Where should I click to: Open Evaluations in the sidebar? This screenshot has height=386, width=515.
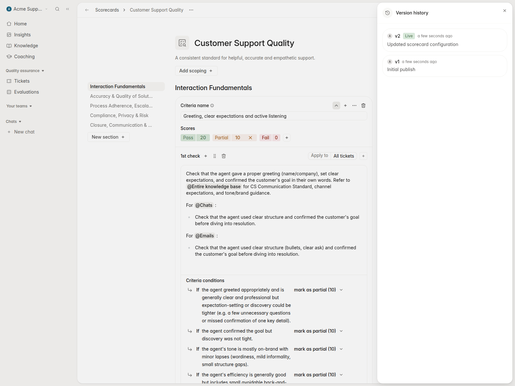pos(39,92)
